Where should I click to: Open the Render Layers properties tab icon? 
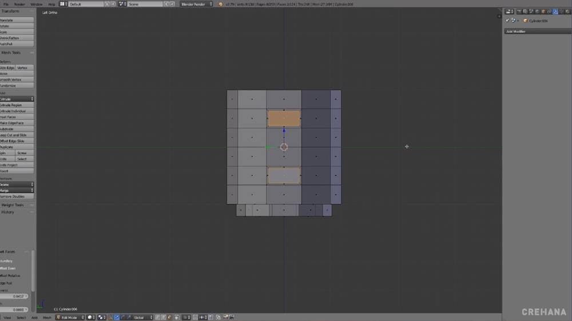[525, 11]
